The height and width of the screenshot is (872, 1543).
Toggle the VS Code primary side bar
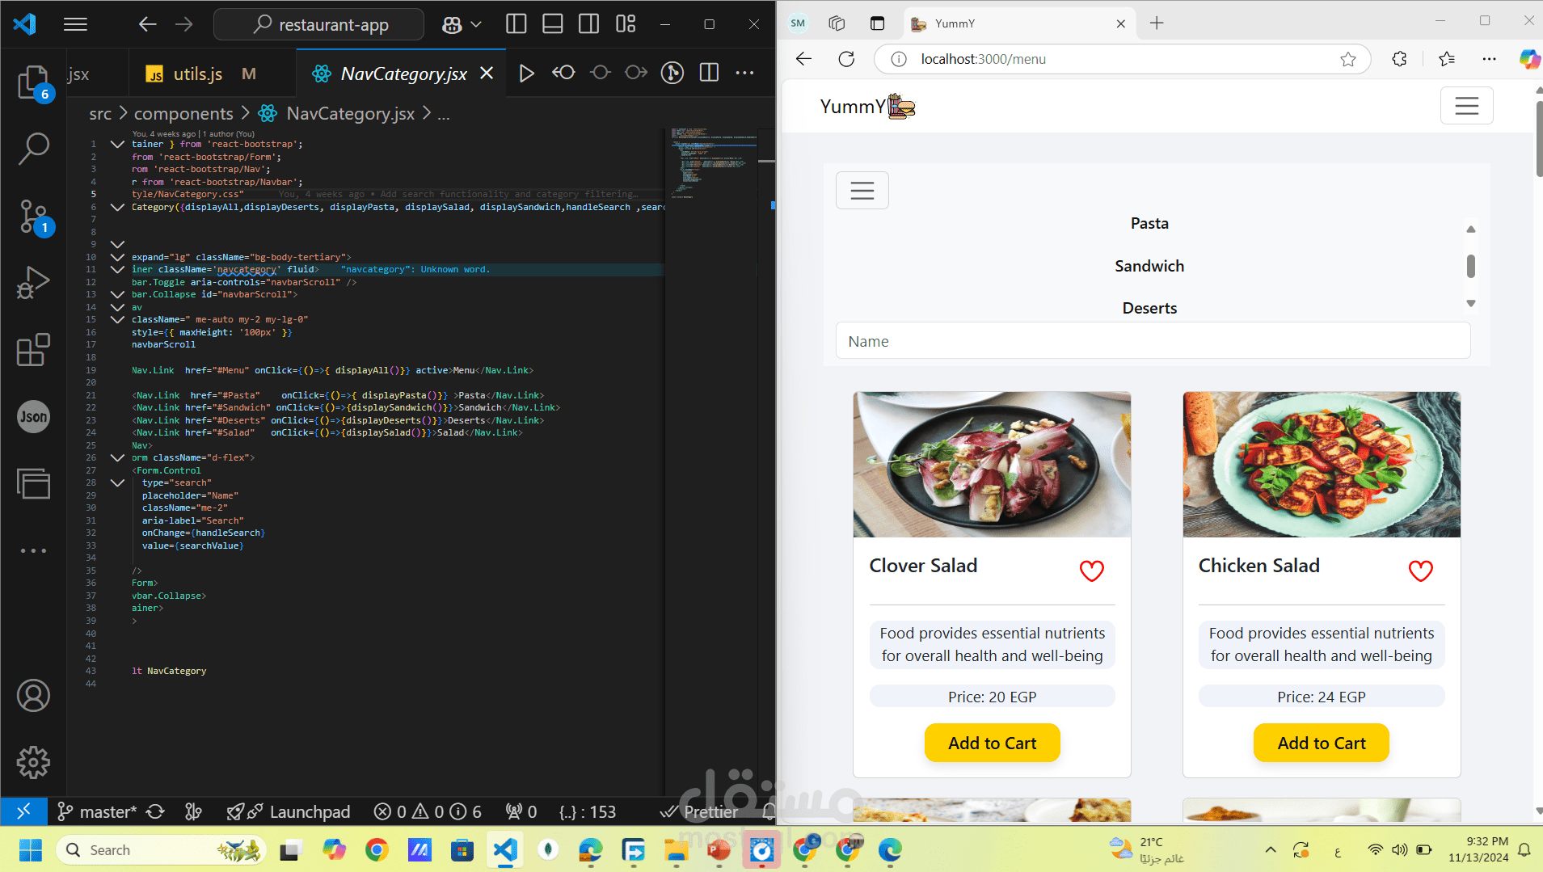pos(516,24)
